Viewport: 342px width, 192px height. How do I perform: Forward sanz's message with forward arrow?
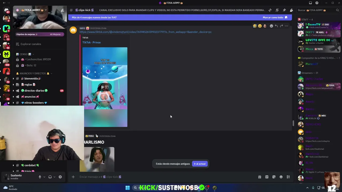281,26
